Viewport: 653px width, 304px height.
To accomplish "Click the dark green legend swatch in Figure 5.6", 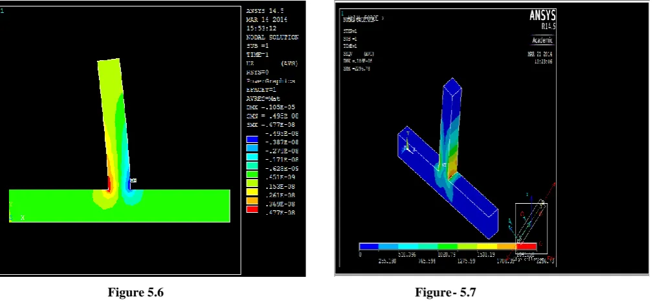I will [x=252, y=174].
